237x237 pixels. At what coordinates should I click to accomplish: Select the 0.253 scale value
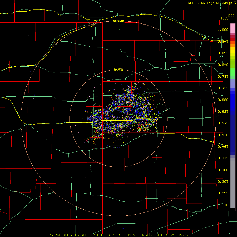click(223, 193)
